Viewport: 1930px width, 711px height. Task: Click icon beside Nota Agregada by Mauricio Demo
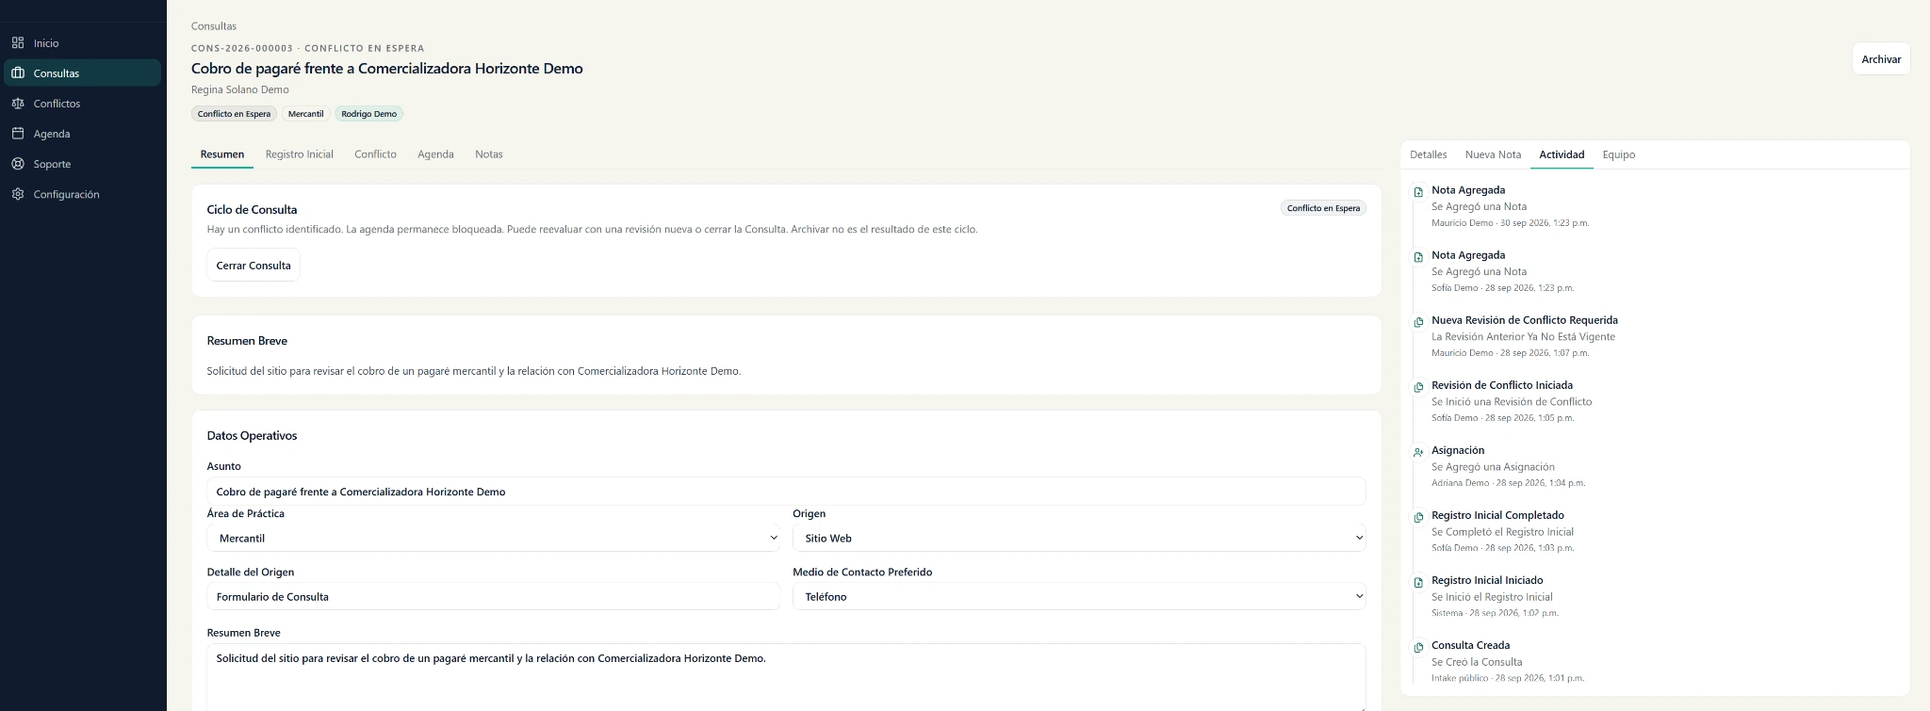click(1418, 192)
